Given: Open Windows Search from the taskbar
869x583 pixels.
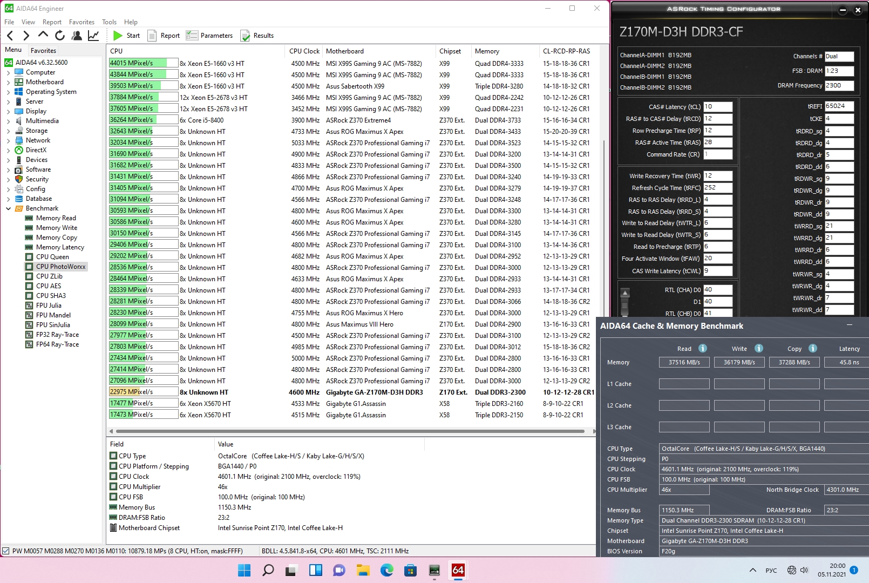Looking at the screenshot, I should click(268, 570).
